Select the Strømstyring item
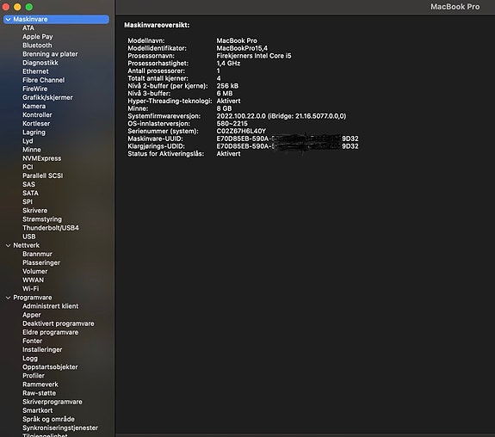This screenshot has width=495, height=437. (42, 219)
